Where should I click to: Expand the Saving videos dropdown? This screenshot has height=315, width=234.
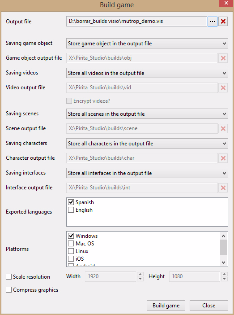tap(147, 73)
